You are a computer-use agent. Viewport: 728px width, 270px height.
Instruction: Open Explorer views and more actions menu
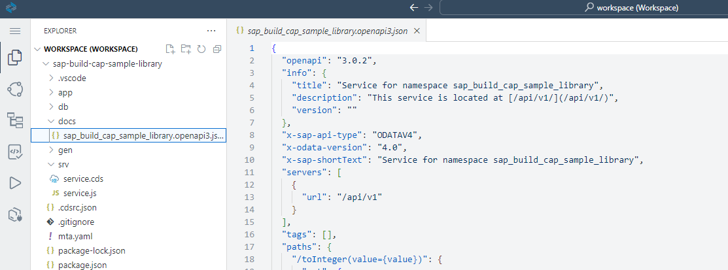click(x=211, y=31)
